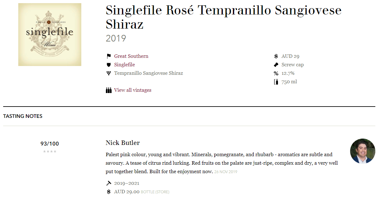Click the star rating under 93/100
The image size is (381, 198).
click(50, 151)
